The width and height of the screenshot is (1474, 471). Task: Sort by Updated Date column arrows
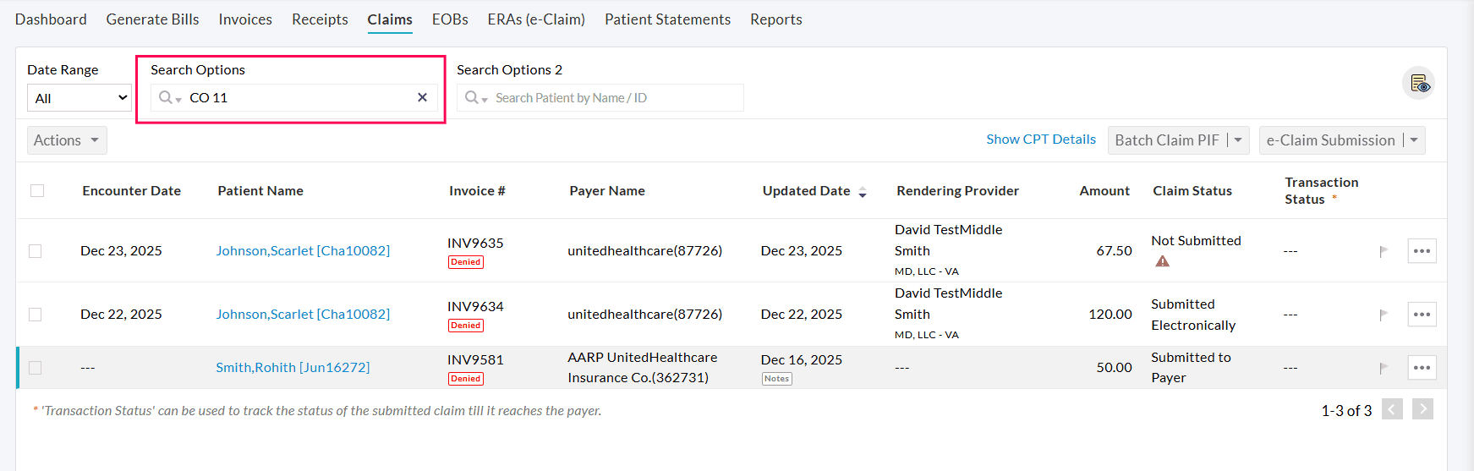click(863, 192)
